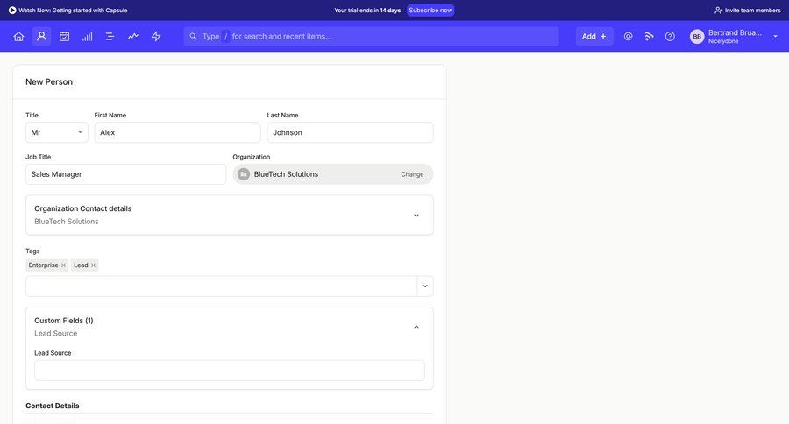789x424 pixels.
Task: Open the Workflow lightning bolt icon
Action: coord(156,36)
